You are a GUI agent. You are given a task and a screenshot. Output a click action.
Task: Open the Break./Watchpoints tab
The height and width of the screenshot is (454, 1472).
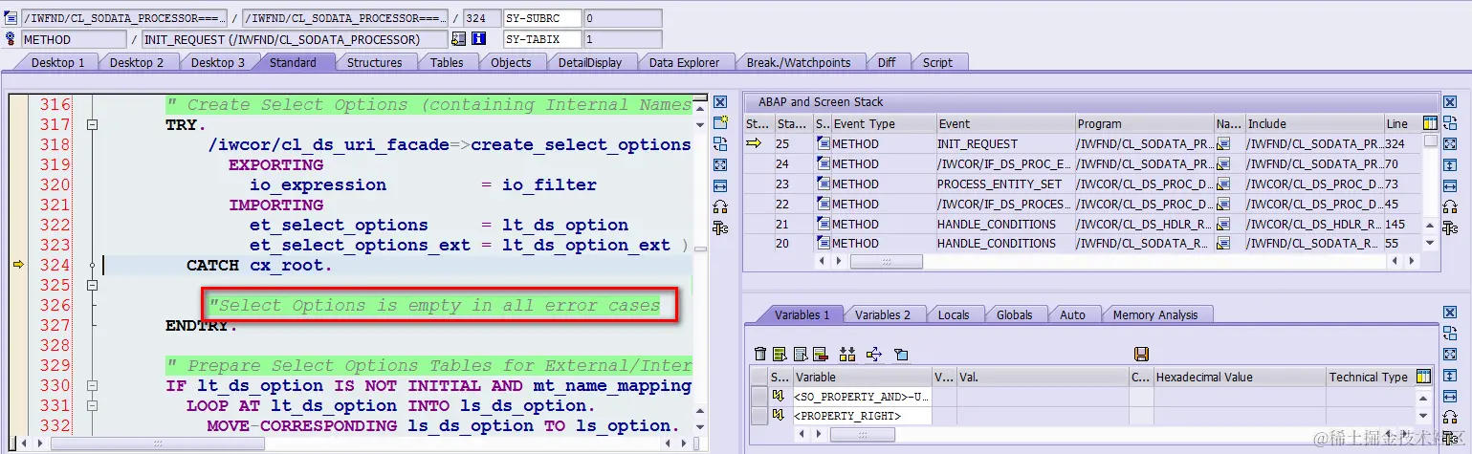click(x=799, y=62)
